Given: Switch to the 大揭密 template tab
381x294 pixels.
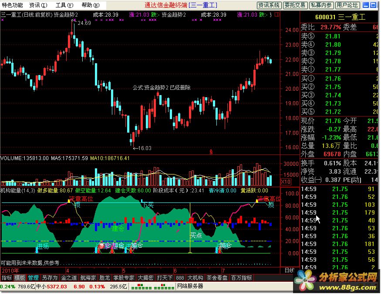Looking at the screenshot, I should point(145,278).
